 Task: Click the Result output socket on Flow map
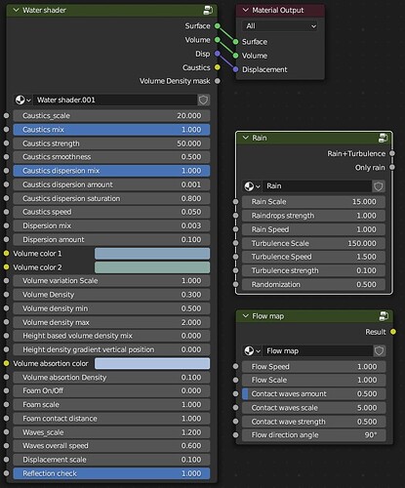tap(393, 332)
